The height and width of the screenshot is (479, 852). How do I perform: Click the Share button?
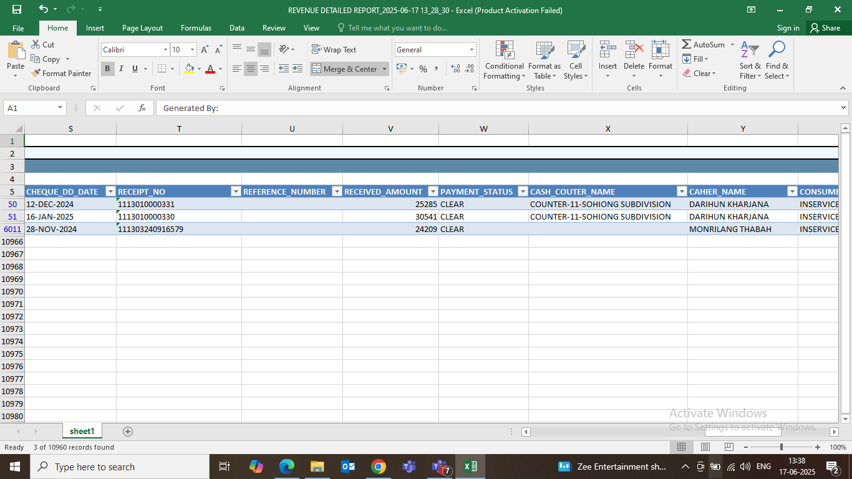[825, 28]
